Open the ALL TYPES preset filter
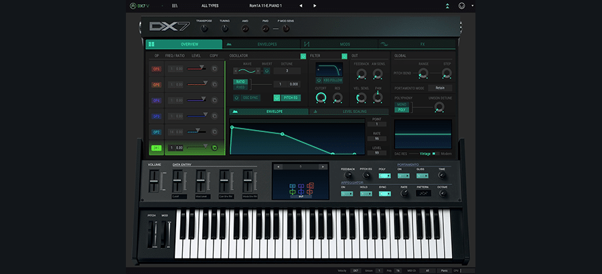 point(210,6)
